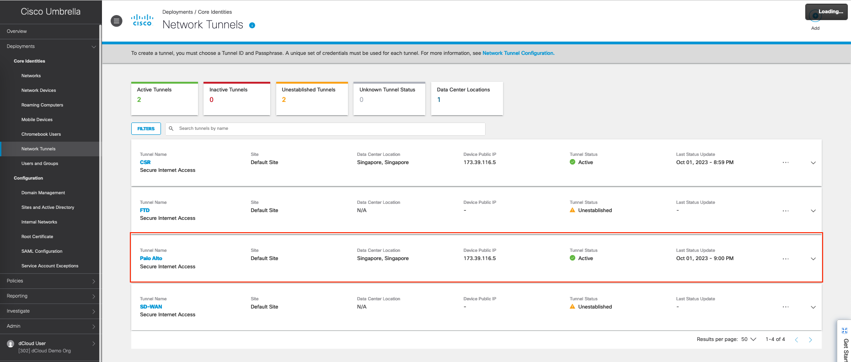Open the Palo Alto tunnel link
The image size is (851, 362).
click(x=151, y=258)
